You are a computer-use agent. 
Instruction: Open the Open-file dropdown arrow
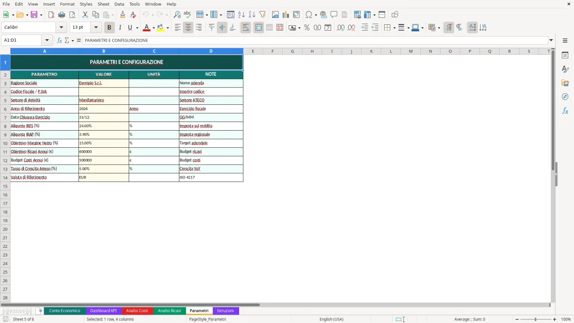tap(26, 15)
